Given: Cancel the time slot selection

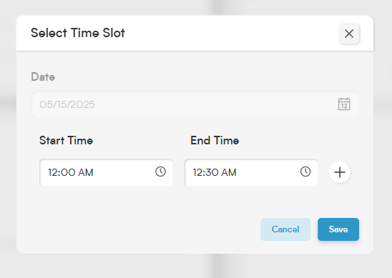Looking at the screenshot, I should [286, 229].
